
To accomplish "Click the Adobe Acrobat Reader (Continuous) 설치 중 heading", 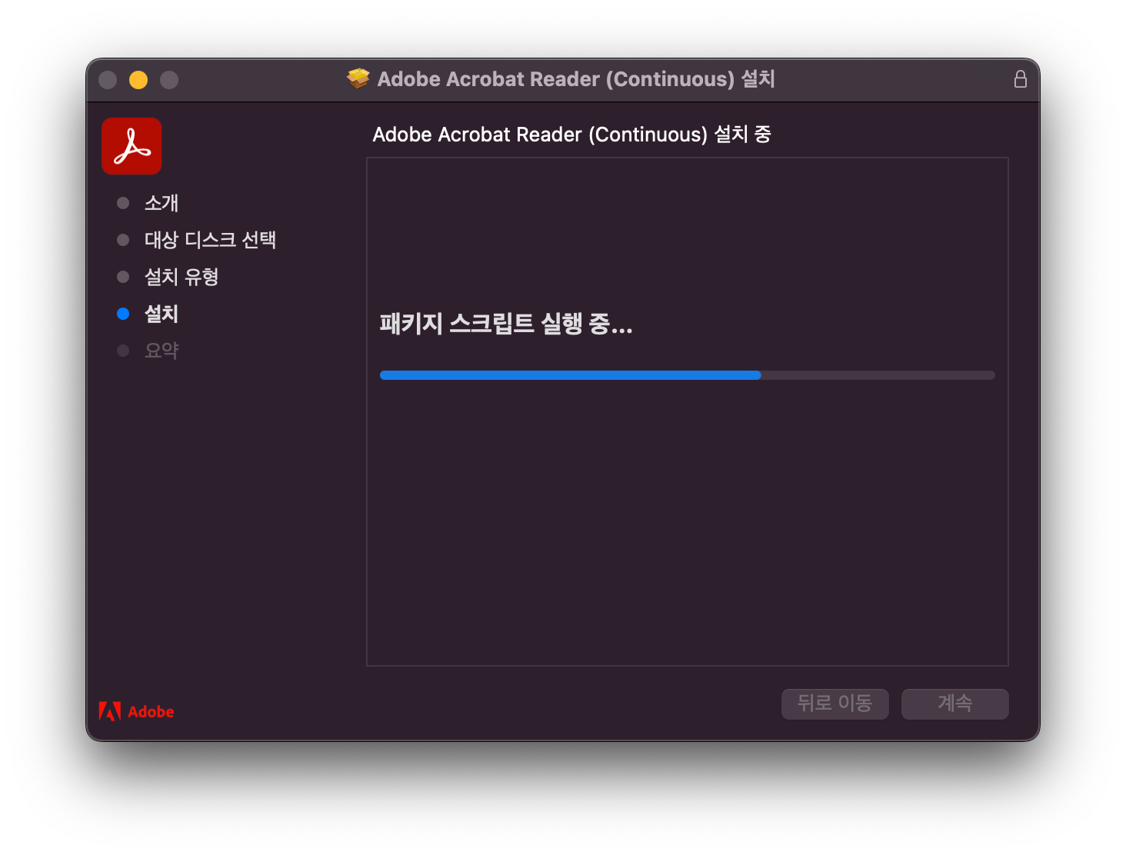I will point(572,134).
